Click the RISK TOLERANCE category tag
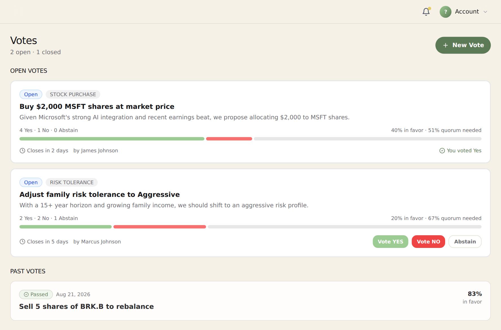Screen dimensions: 501x330 click(72, 182)
